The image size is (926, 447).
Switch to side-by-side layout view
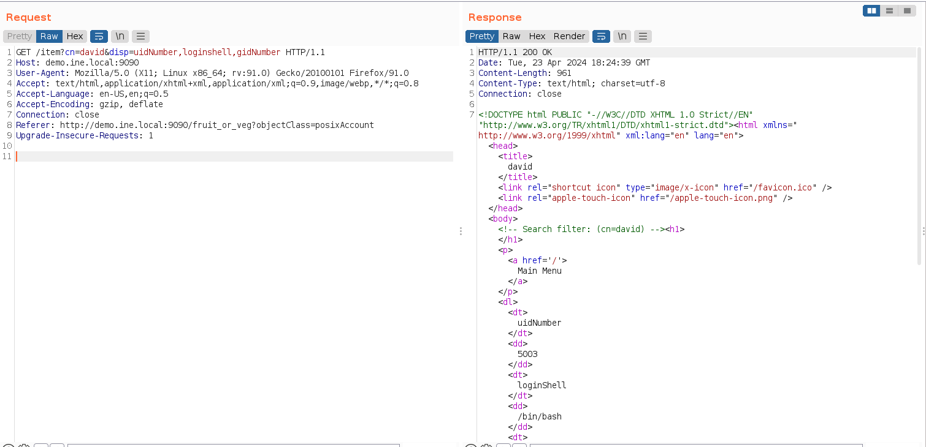(871, 10)
